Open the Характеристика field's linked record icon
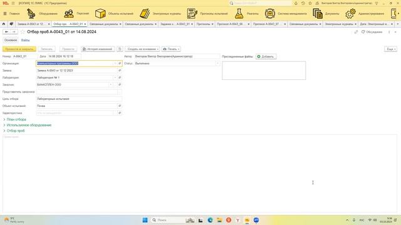This screenshot has width=401, height=225. [120, 112]
